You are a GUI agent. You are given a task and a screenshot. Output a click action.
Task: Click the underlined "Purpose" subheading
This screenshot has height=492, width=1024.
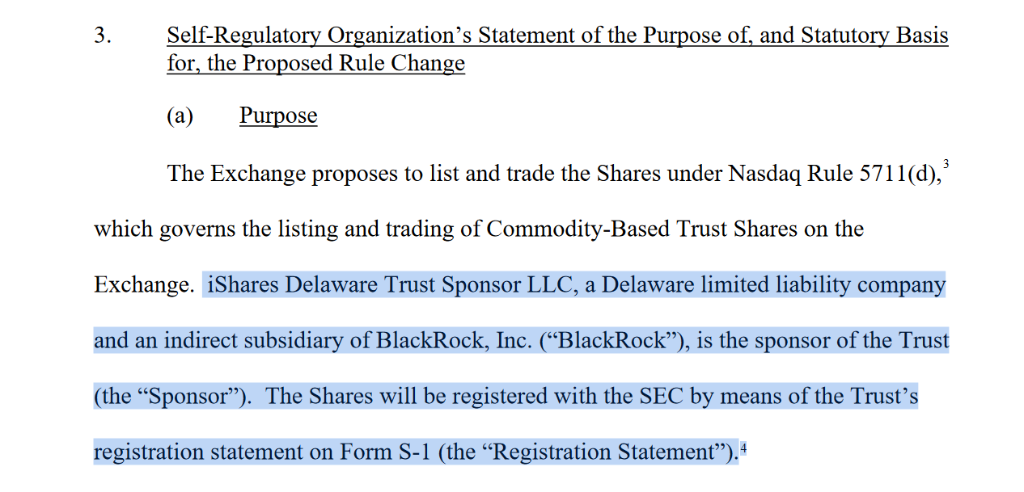277,116
